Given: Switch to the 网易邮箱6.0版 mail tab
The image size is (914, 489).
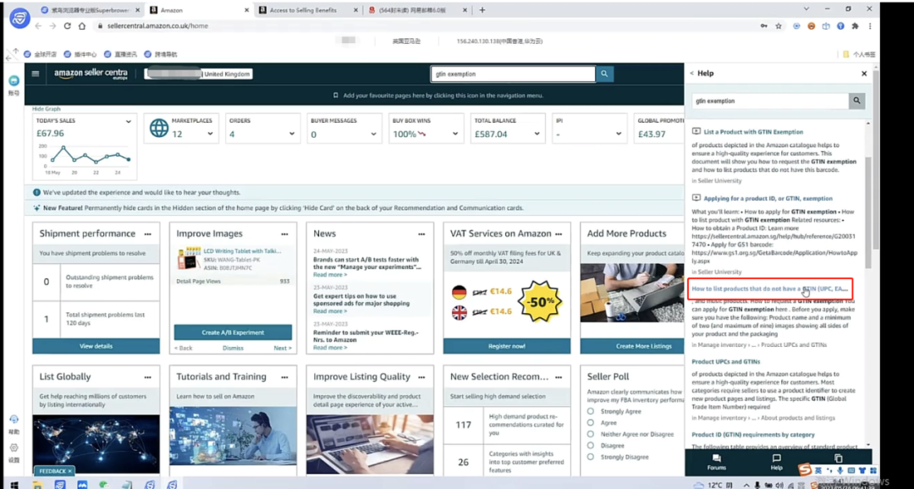Looking at the screenshot, I should tap(418, 10).
